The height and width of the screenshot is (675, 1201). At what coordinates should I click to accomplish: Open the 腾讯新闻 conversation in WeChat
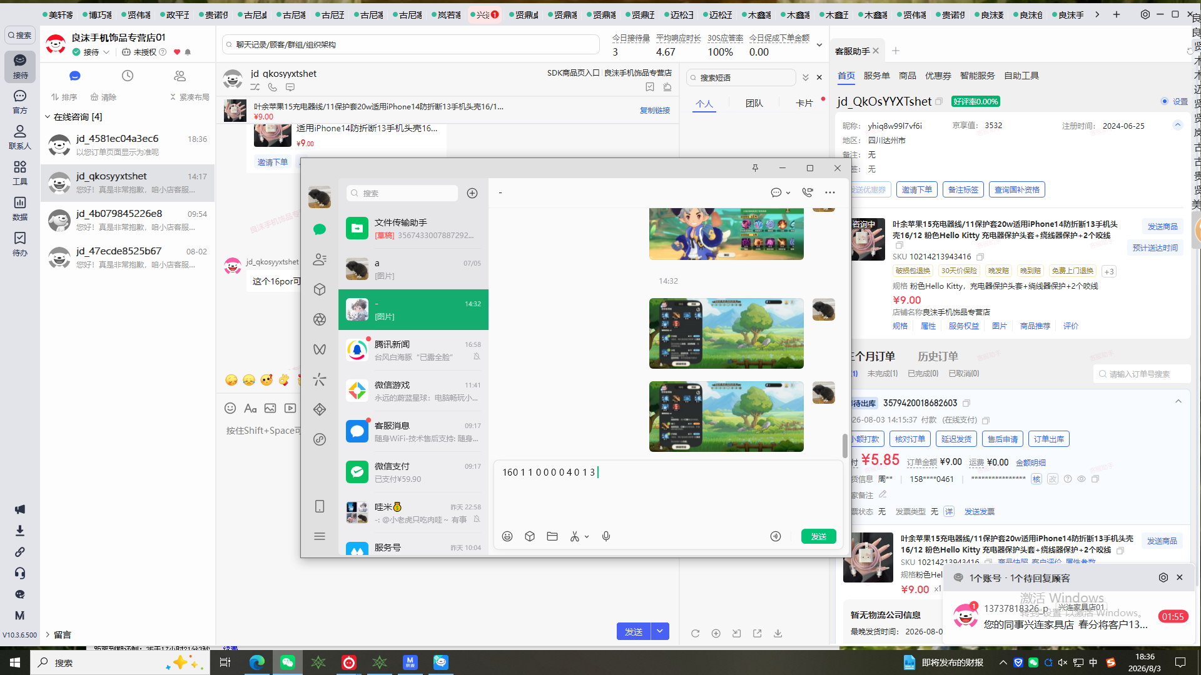click(413, 350)
